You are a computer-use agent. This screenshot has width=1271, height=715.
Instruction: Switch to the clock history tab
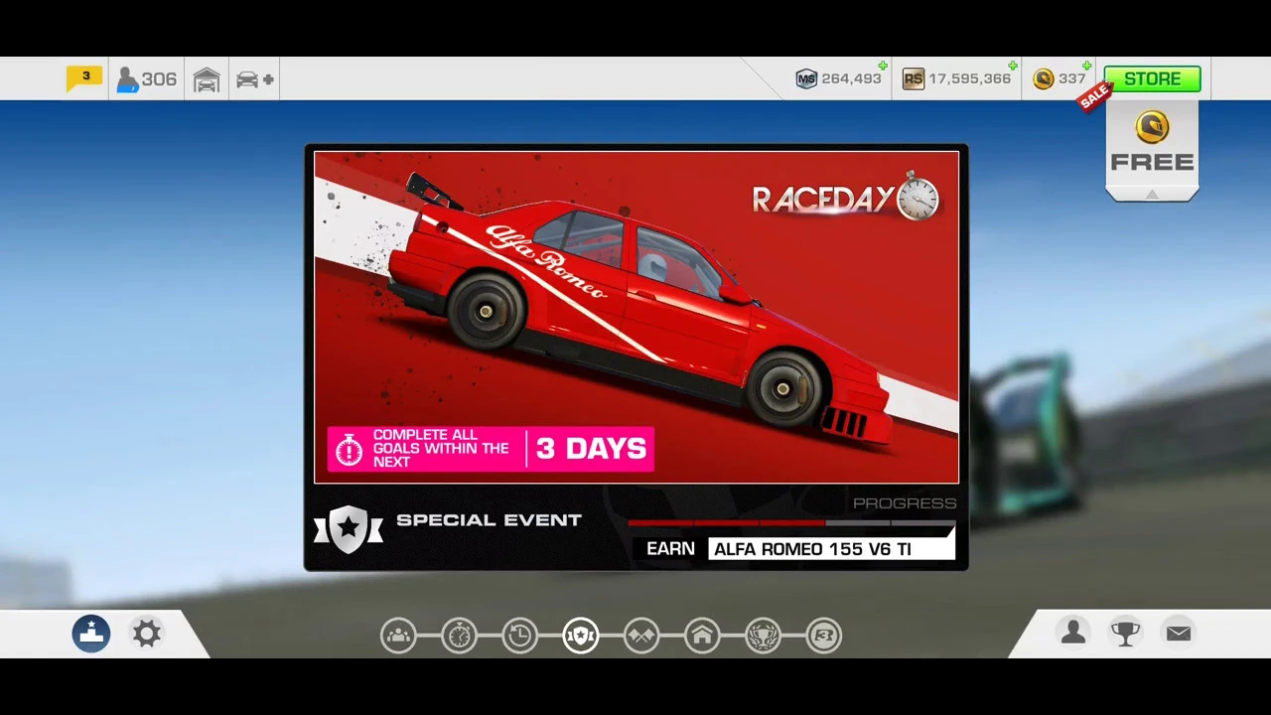[x=519, y=636]
